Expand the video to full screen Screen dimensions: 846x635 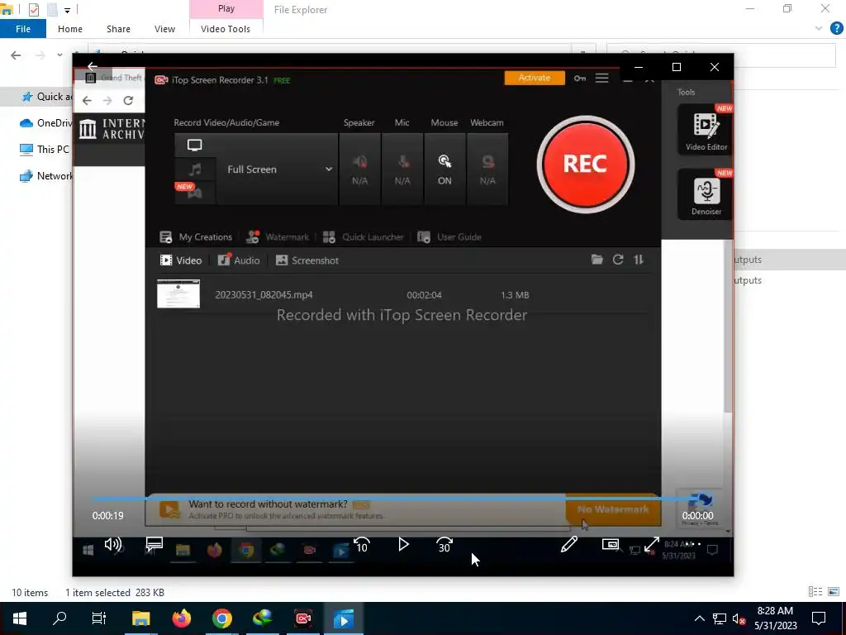tap(652, 544)
